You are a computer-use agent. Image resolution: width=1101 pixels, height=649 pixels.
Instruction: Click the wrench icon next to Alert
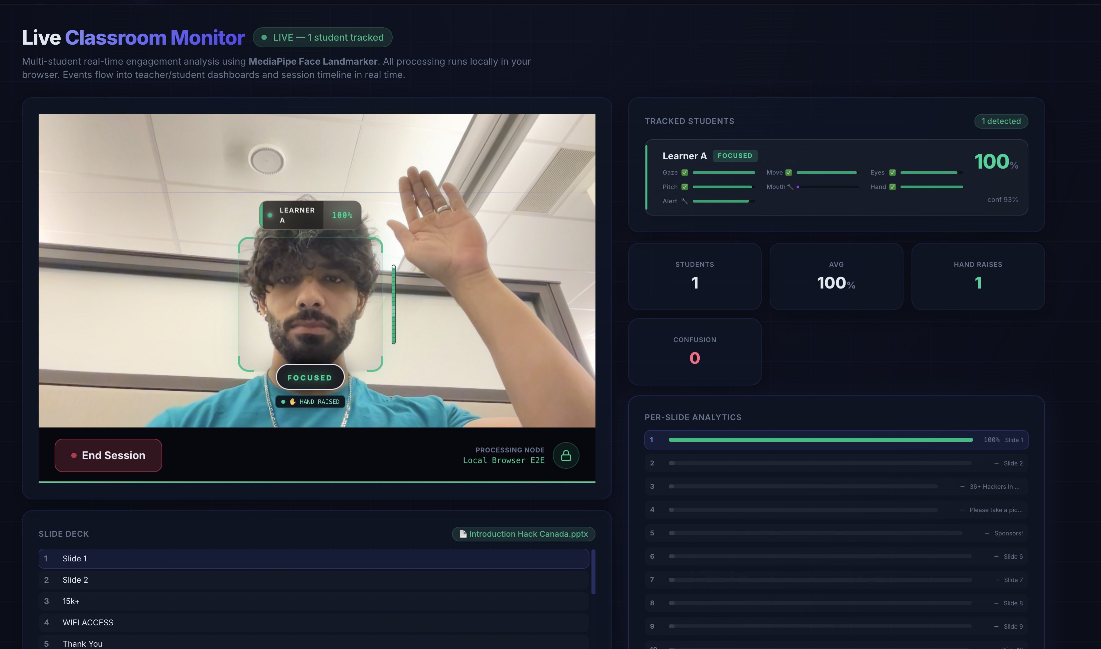[684, 201]
